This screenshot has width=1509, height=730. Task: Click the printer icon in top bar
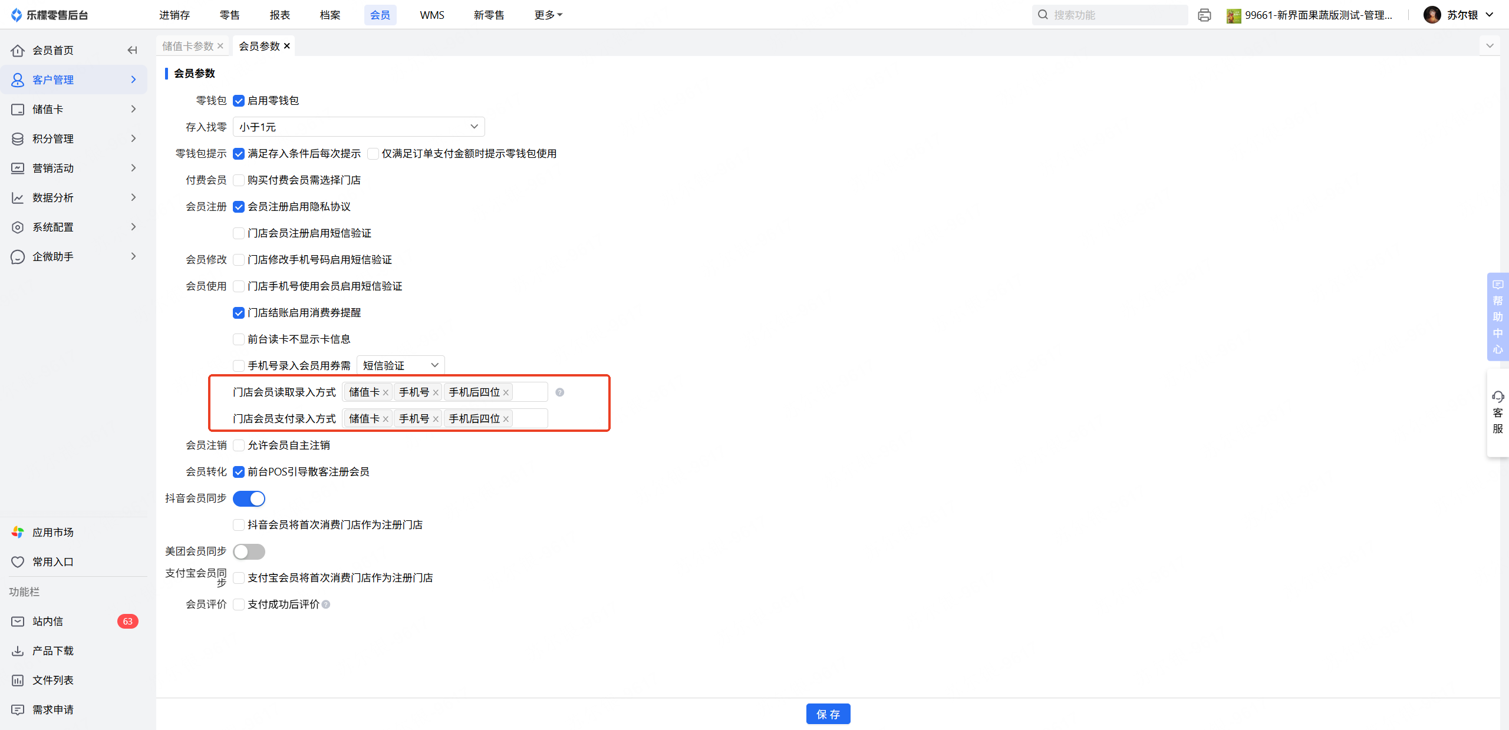pos(1204,15)
